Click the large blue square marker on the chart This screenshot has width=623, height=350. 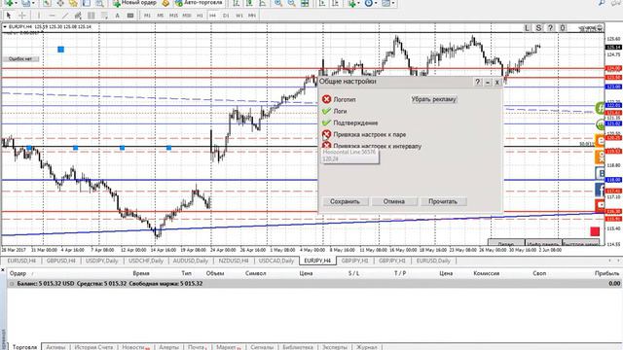point(60,50)
